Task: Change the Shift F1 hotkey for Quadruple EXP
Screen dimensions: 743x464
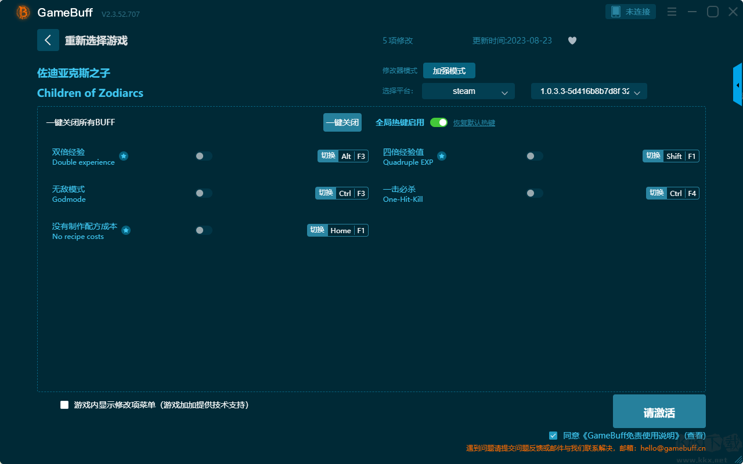Action: point(671,156)
